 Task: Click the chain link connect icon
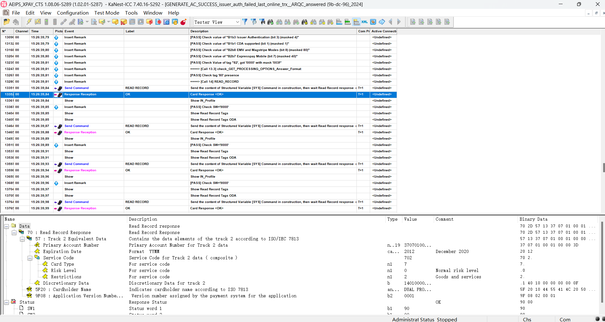(x=63, y=22)
